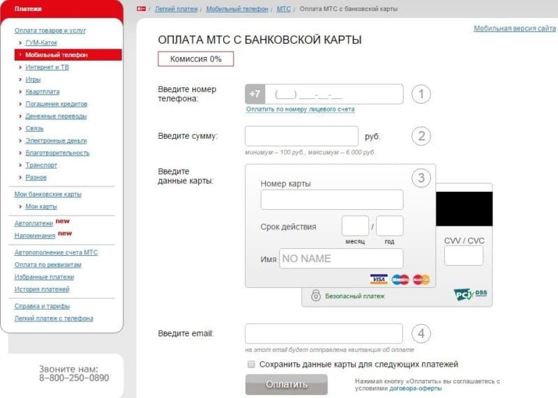Open Мои карты in the sidebar
Image resolution: width=558 pixels, height=398 pixels.
pos(41,206)
